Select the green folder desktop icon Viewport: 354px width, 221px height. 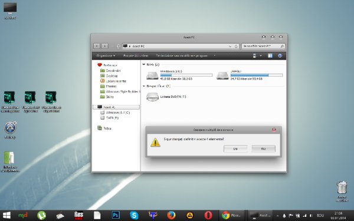click(x=9, y=161)
